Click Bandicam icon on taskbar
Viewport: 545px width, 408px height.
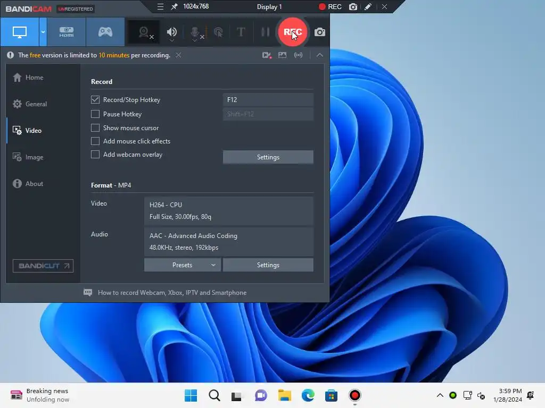[x=355, y=395]
